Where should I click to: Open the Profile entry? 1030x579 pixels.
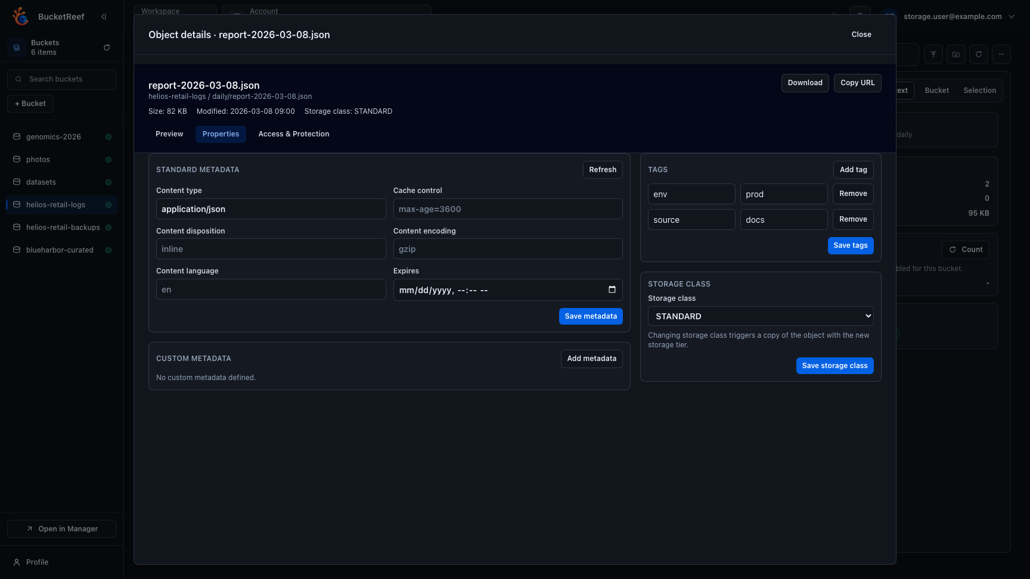click(61, 562)
